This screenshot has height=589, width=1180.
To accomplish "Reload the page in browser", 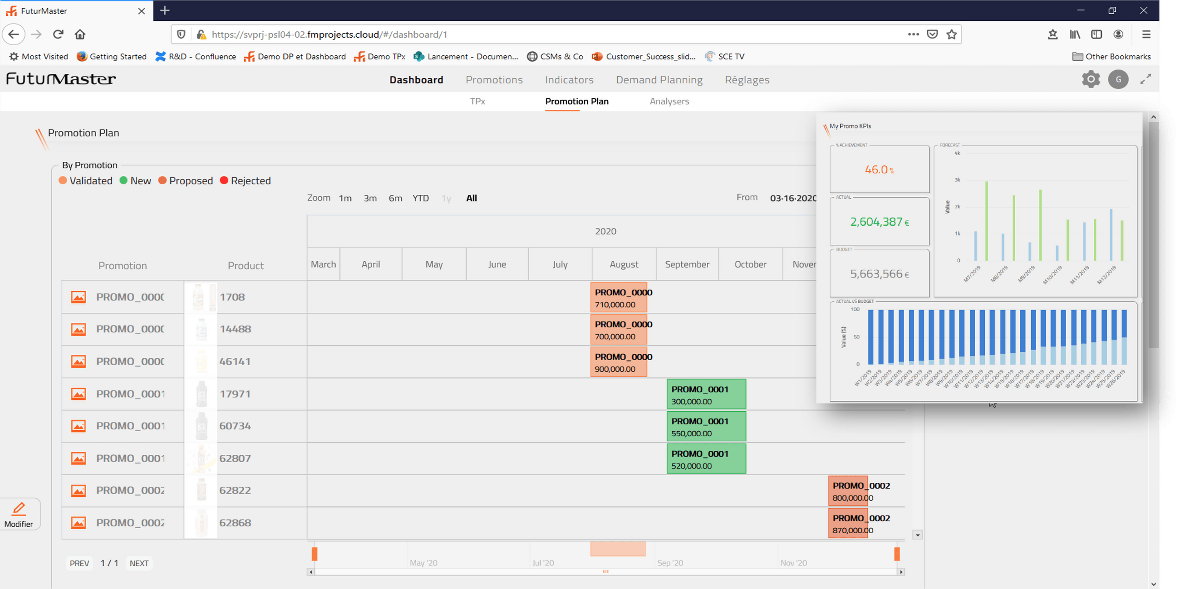I will [x=58, y=34].
